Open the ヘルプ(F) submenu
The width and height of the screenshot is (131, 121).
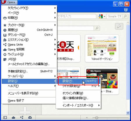click(29, 86)
